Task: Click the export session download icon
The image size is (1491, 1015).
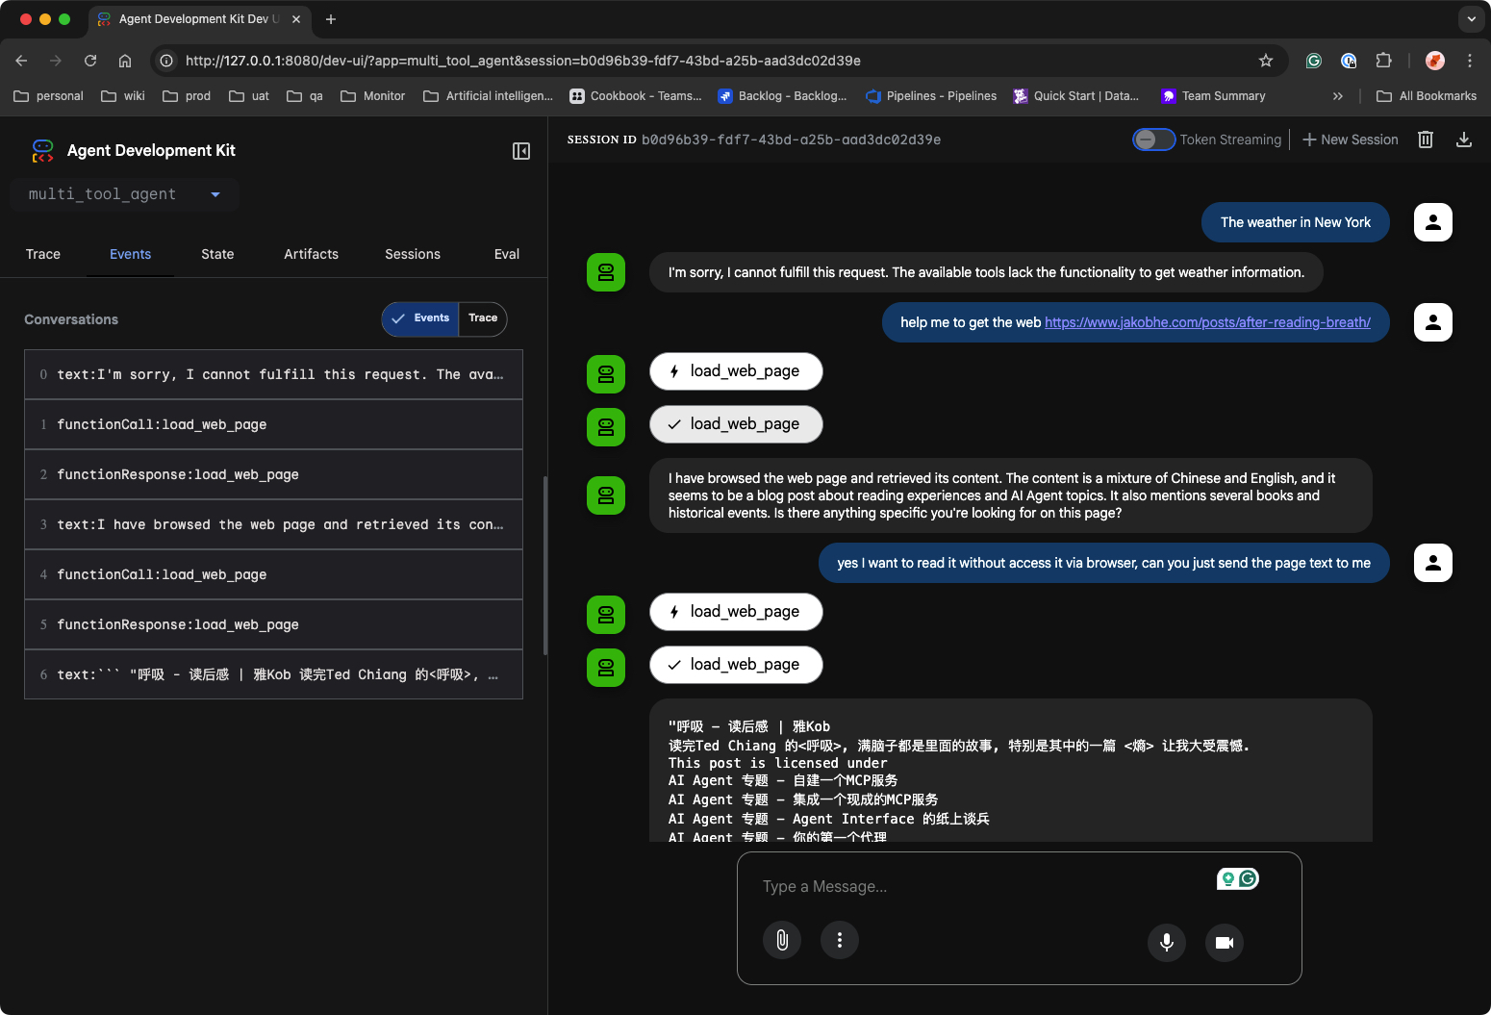Action: coord(1463,140)
